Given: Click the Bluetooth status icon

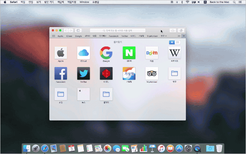Looking at the screenshot, I should 182,2.
